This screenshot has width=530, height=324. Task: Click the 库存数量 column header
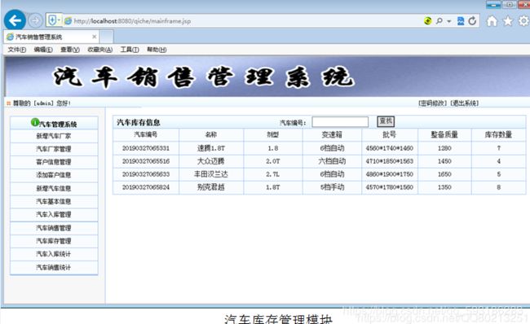498,134
